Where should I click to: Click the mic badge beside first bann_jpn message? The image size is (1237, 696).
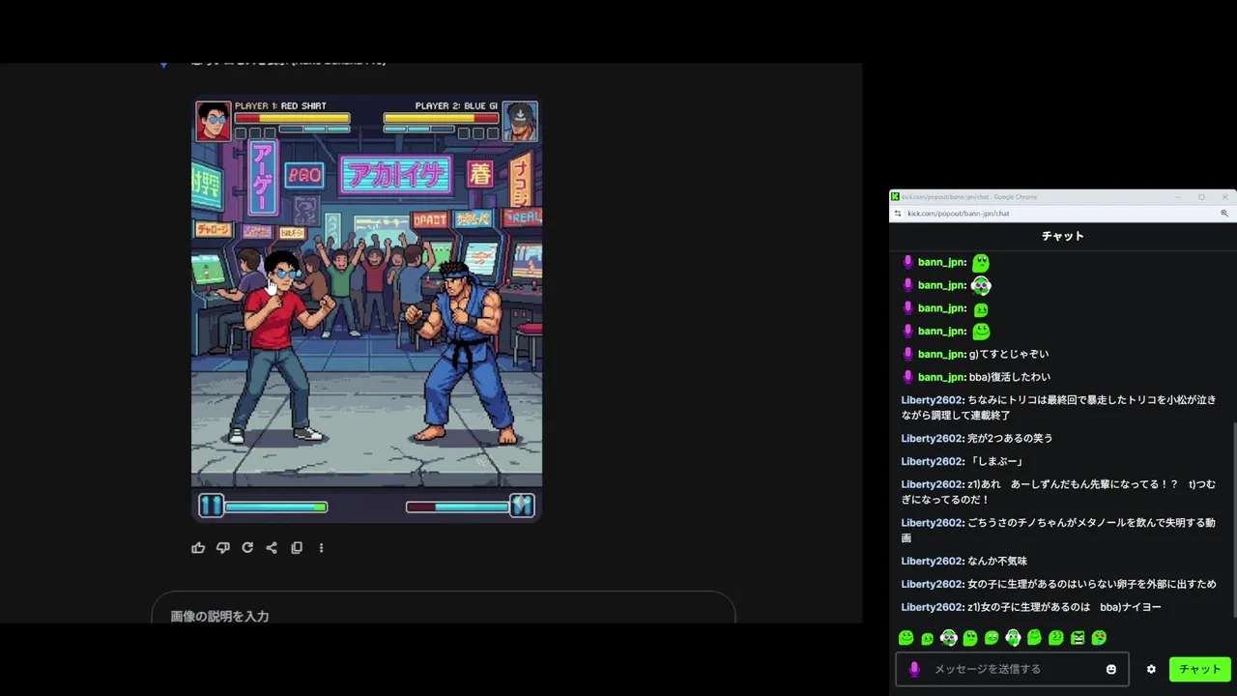[907, 262]
